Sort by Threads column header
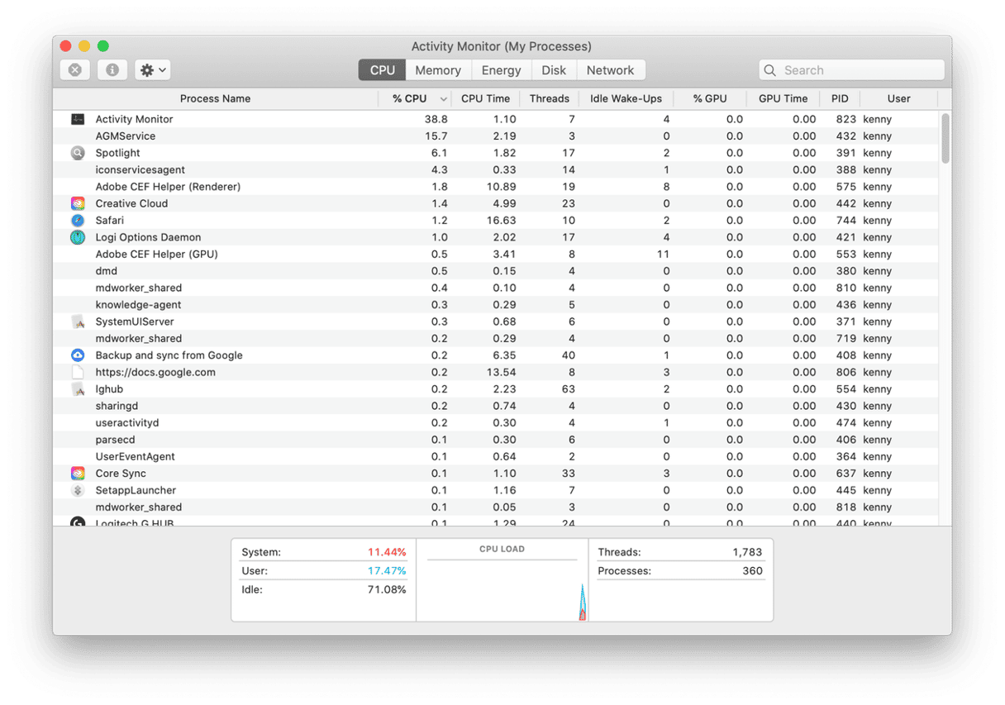 550,98
